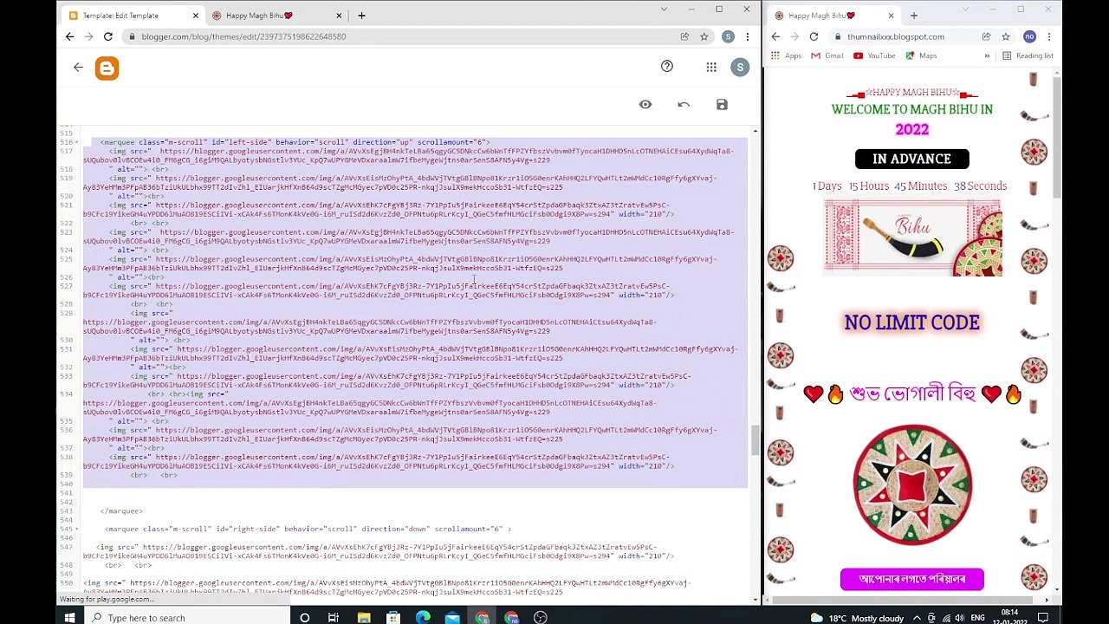Open a new tab in the left Chrome window

(361, 16)
